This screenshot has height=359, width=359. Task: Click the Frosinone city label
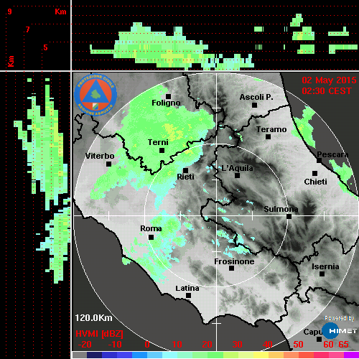click(234, 261)
